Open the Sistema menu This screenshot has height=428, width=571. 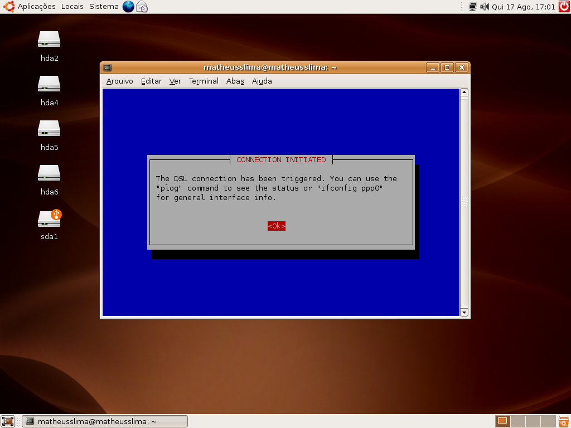click(x=104, y=7)
